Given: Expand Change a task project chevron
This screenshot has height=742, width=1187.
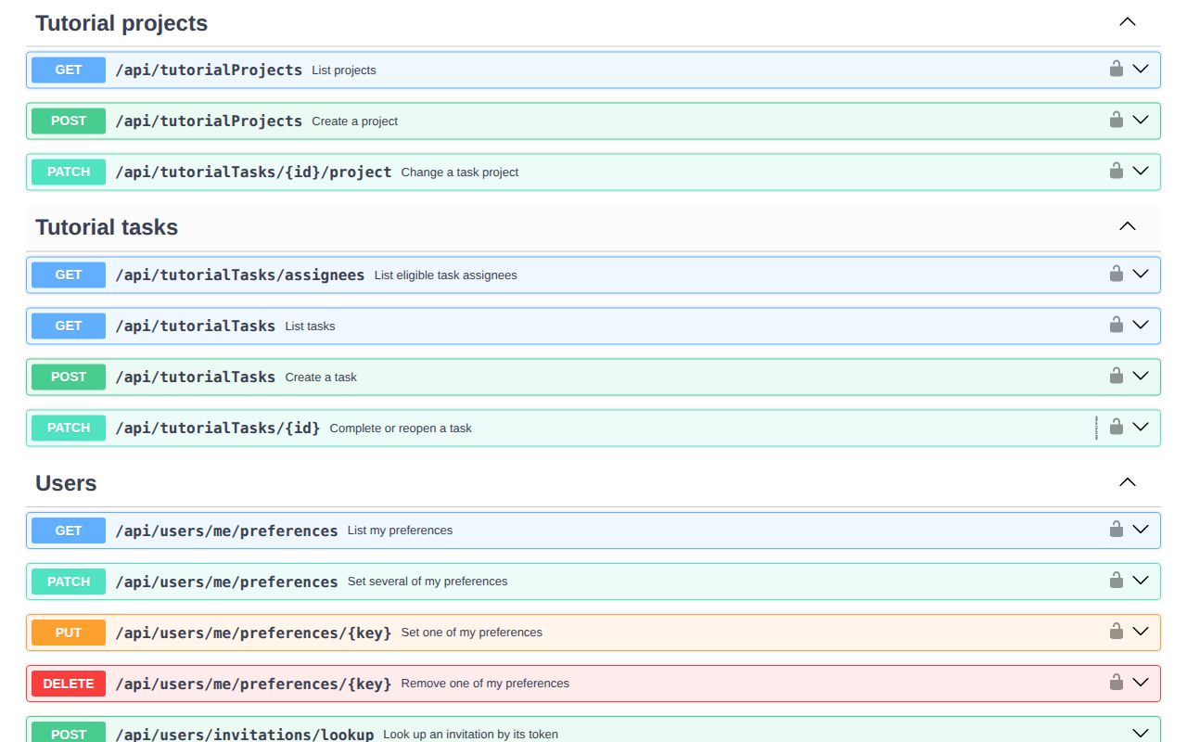Looking at the screenshot, I should (1141, 171).
